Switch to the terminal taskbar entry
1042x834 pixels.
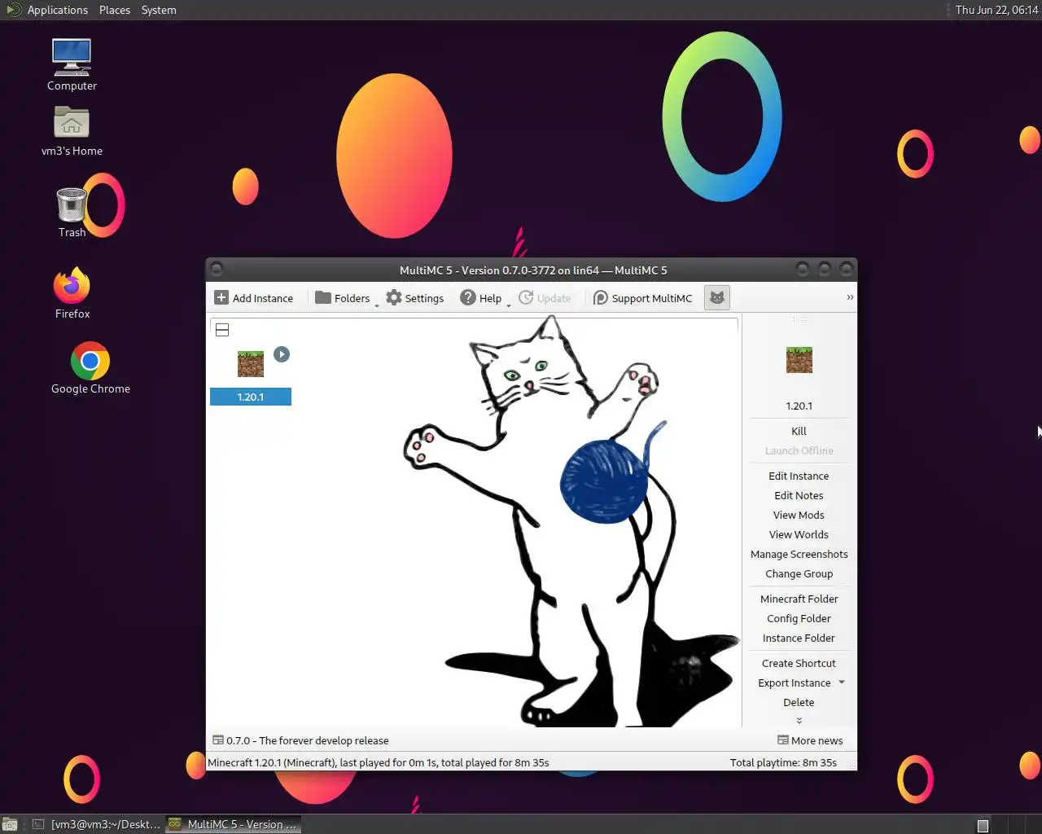coord(96,824)
